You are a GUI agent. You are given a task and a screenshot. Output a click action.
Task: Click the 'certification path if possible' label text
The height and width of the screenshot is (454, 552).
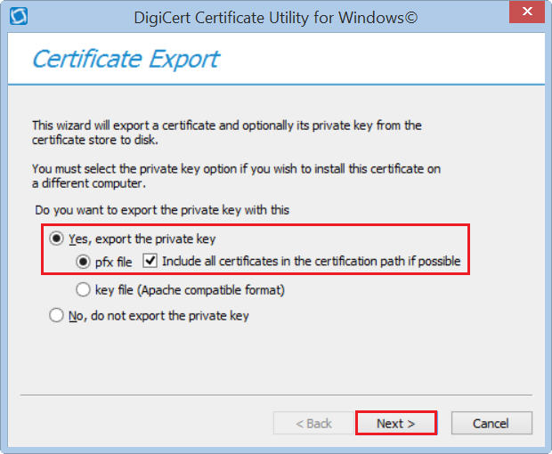312,263
